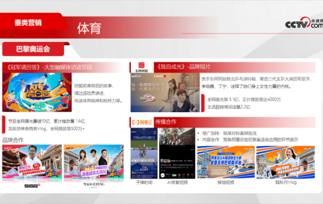Click the line 传递体育精神和榜样力量
Viewport: 323px width, 204px height.
(x=99, y=101)
